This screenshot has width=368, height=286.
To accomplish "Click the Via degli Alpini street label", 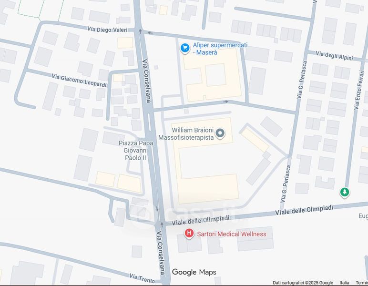I will click(334, 56).
